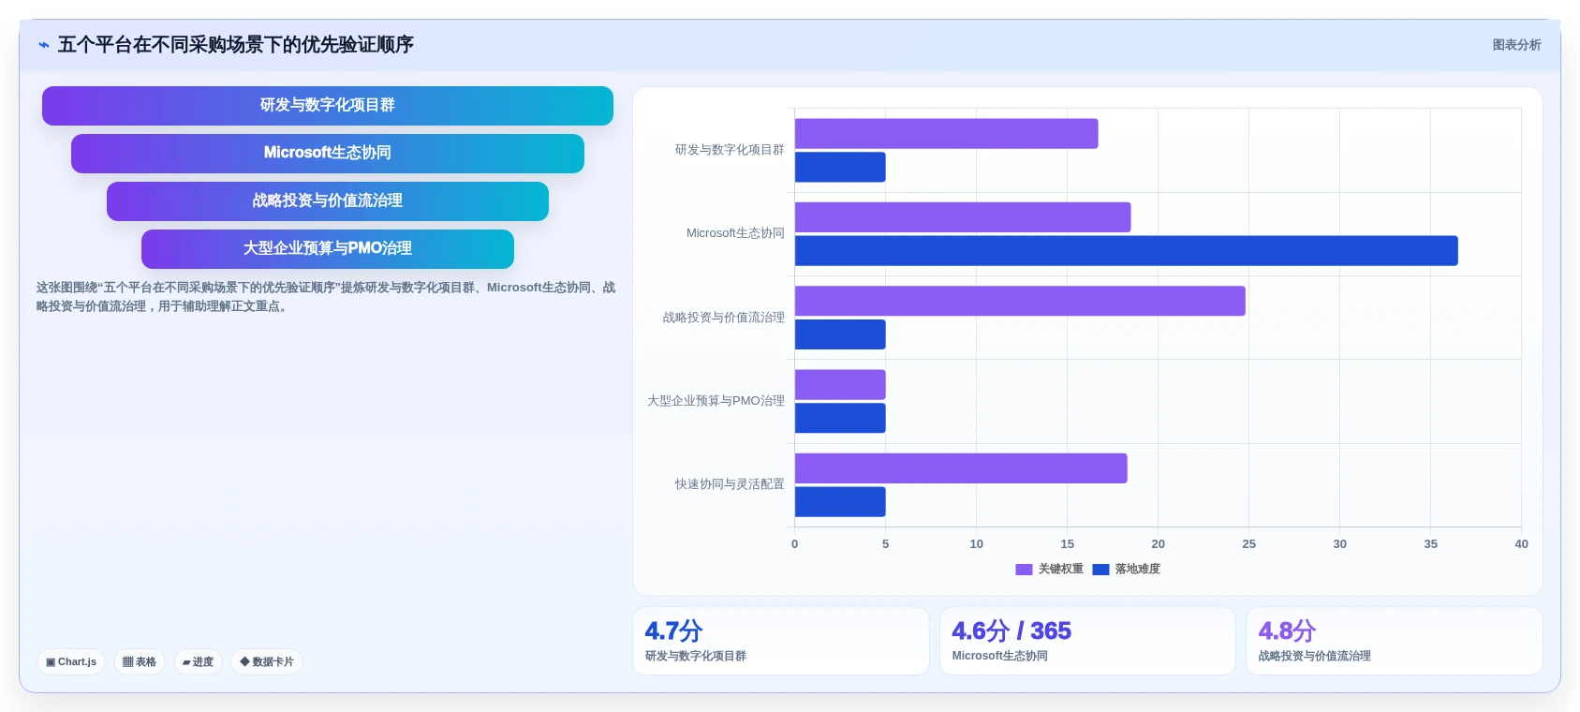Click the blue 落地难度 bar for 战略投资与价值流治理
1580x712 pixels.
pyautogui.click(x=840, y=335)
